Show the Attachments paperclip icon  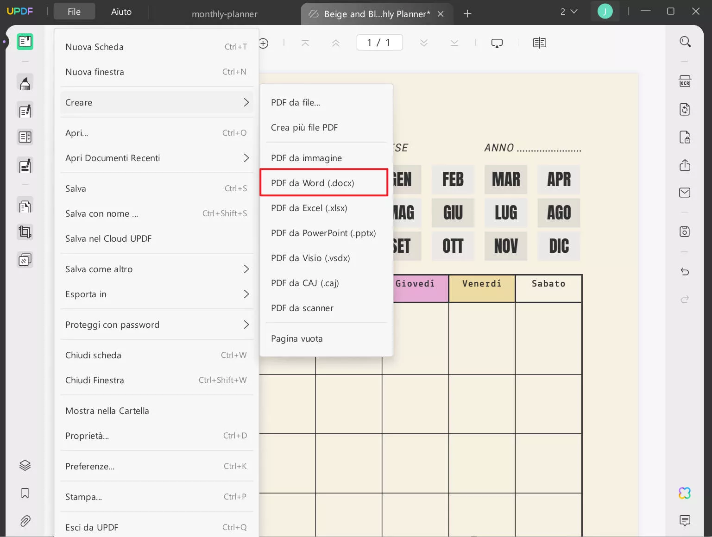click(25, 521)
